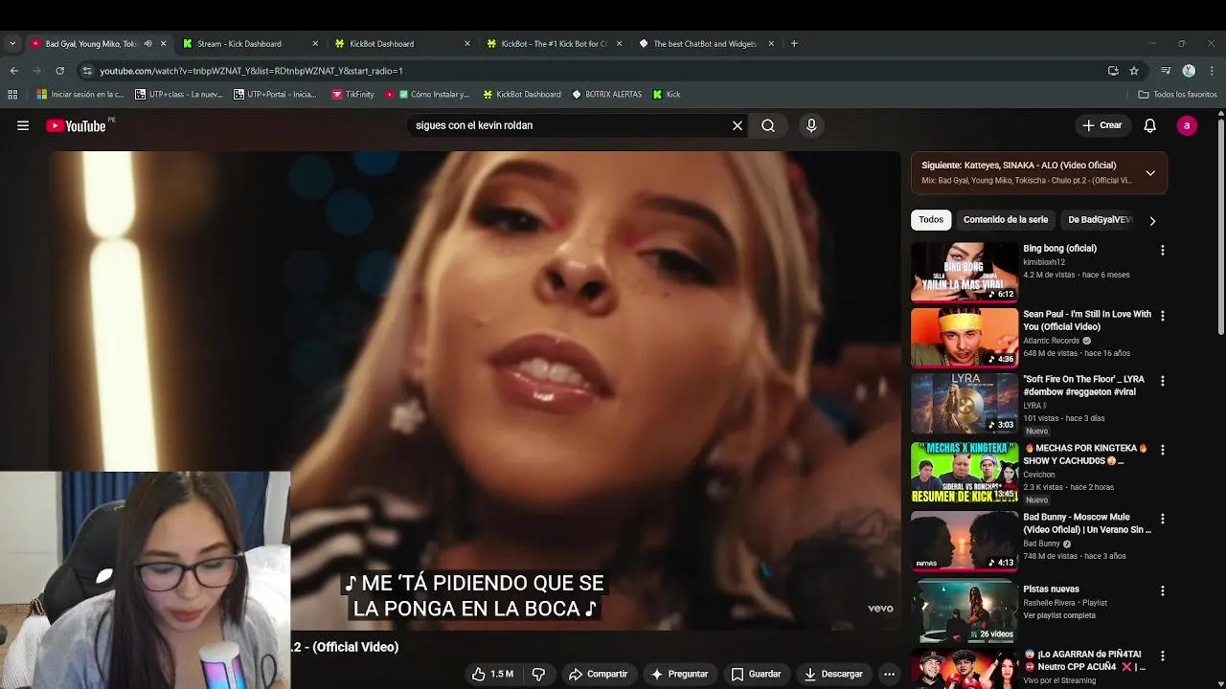Select the Todos filter chip
1226x689 pixels.
(931, 220)
